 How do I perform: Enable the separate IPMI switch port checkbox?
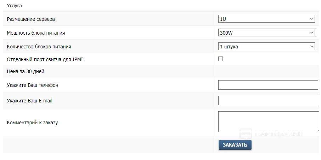point(220,59)
